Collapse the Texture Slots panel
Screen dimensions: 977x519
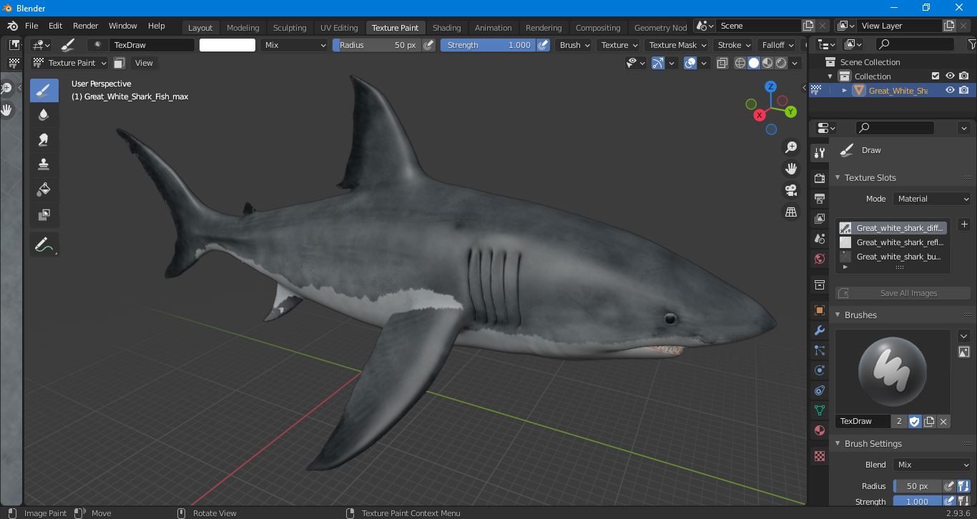[838, 178]
